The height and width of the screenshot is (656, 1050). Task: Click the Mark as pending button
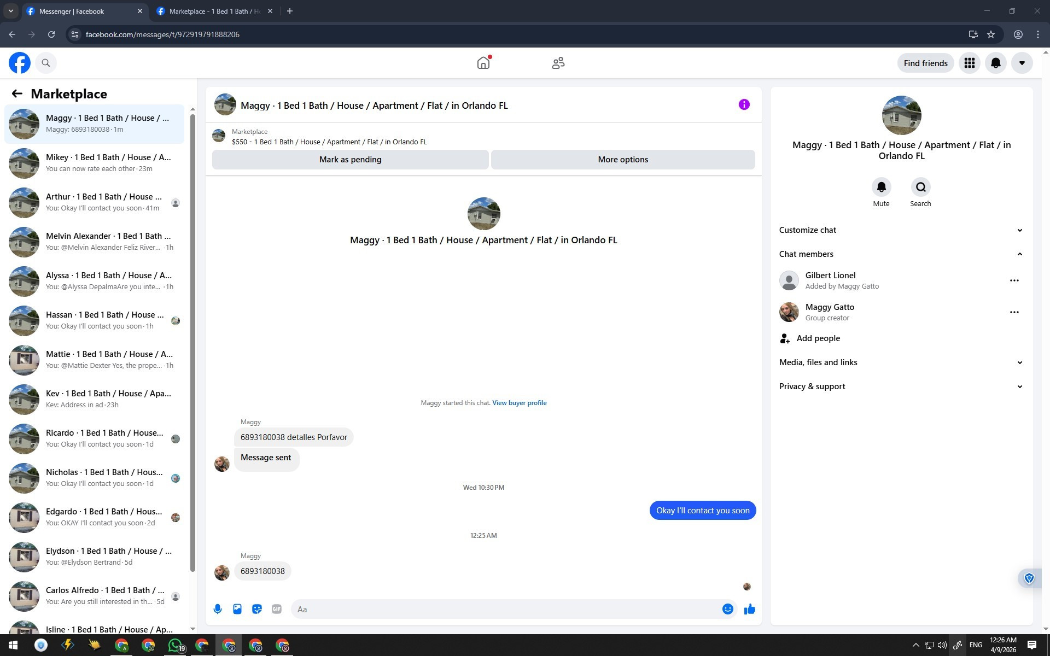(x=350, y=160)
